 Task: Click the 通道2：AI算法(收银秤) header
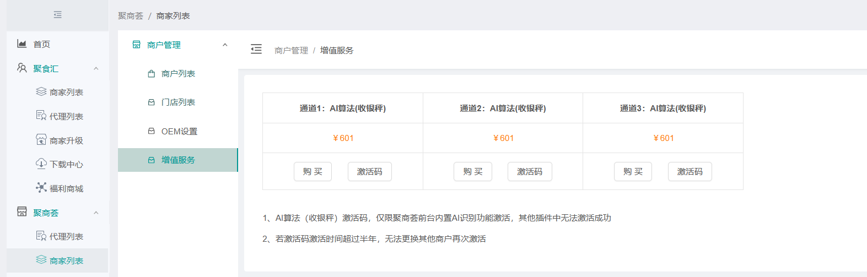pyautogui.click(x=503, y=108)
